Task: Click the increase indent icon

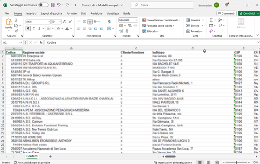Action: tap(101, 29)
